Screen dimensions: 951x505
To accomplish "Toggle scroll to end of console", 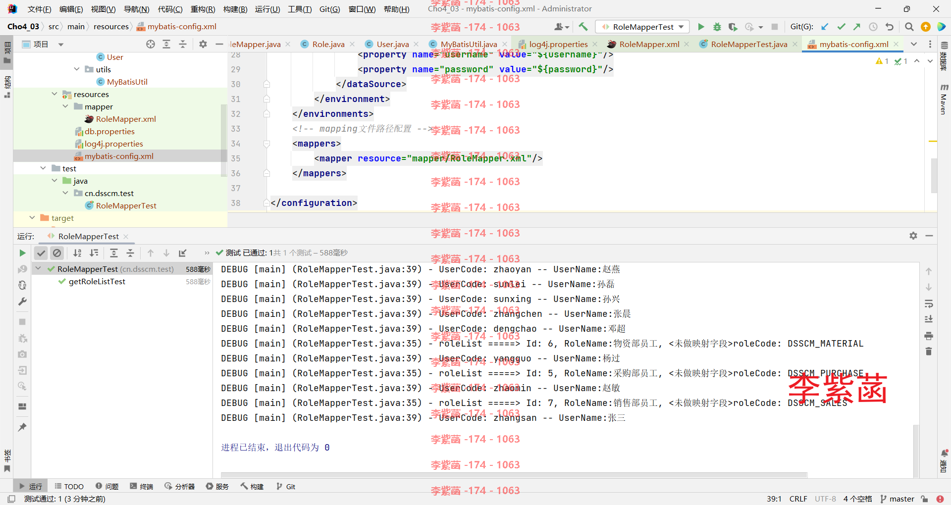I will [x=929, y=319].
